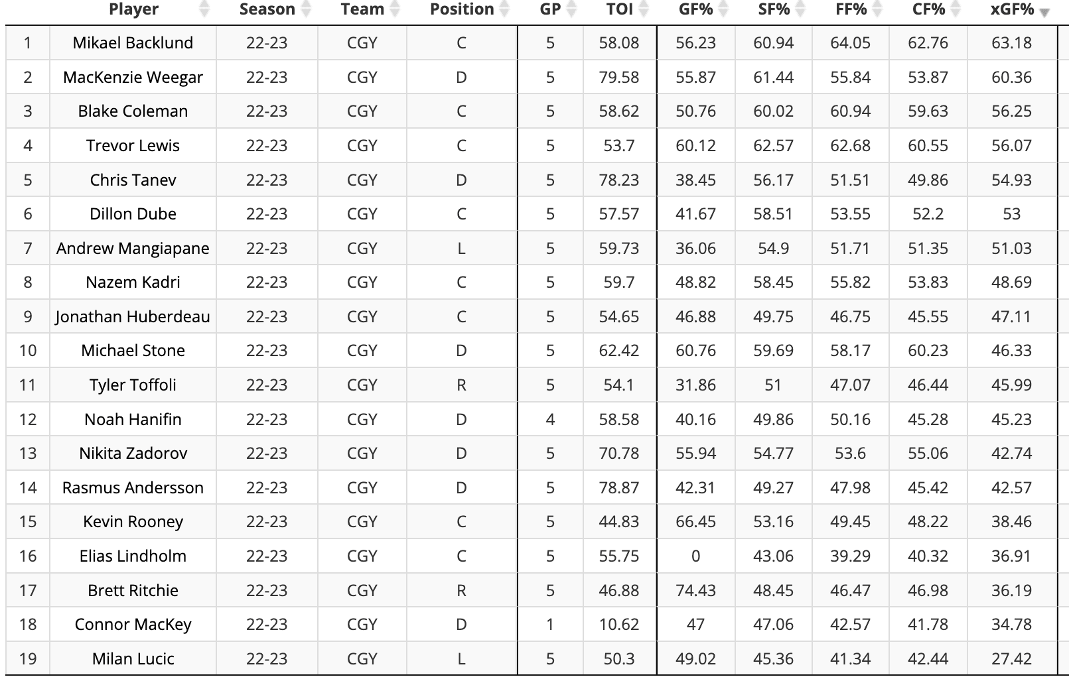This screenshot has height=683, width=1069.
Task: Click sort arrows icon beside Player header
Action: (204, 9)
